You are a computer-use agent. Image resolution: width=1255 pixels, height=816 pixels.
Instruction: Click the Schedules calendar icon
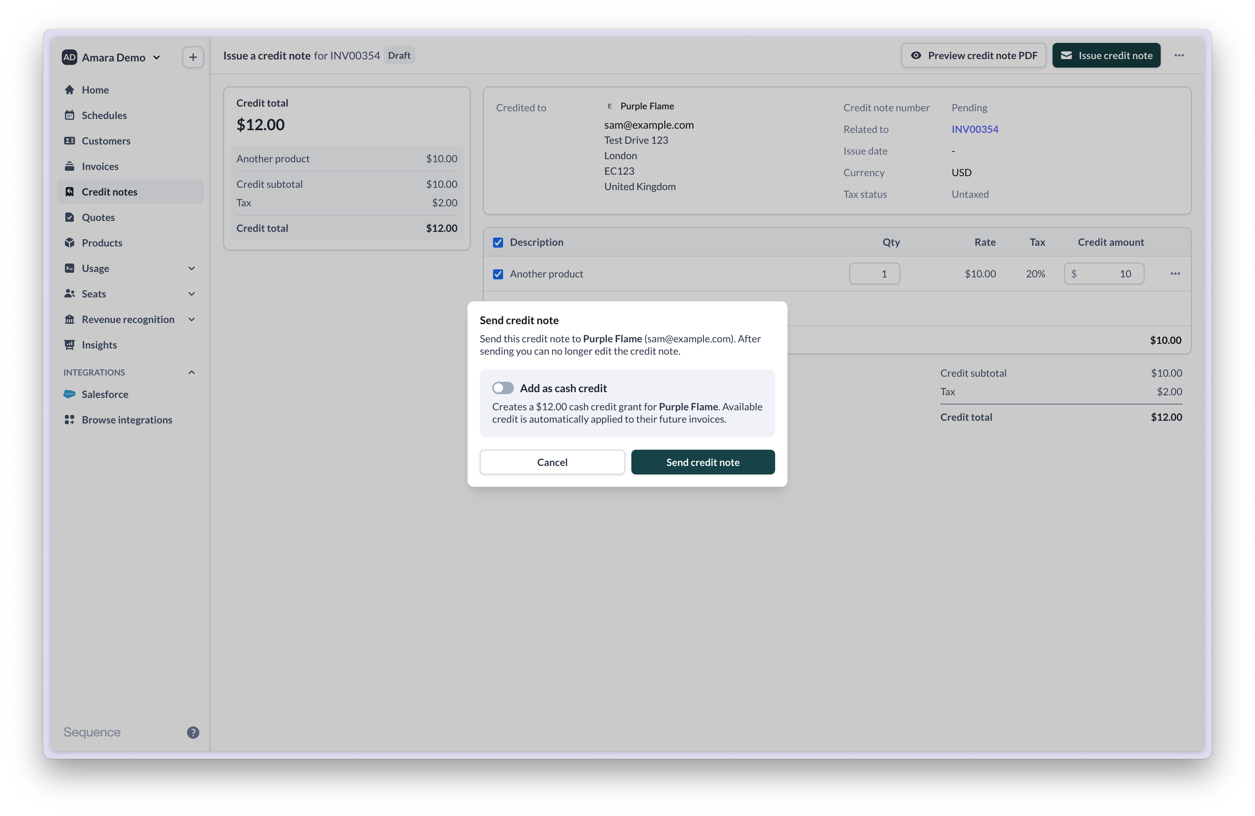pos(69,115)
